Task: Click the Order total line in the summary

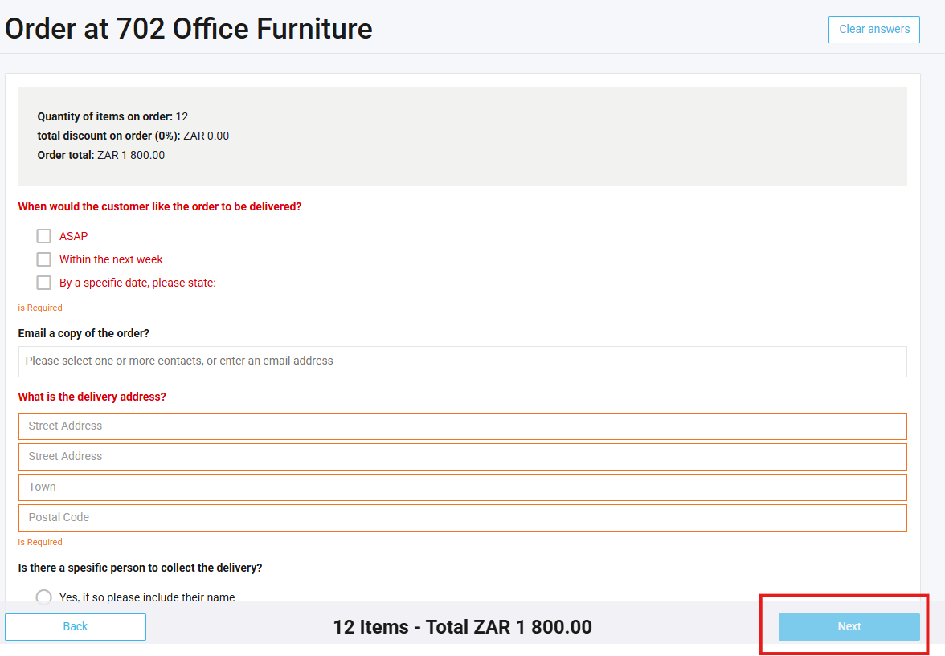Action: [x=101, y=155]
